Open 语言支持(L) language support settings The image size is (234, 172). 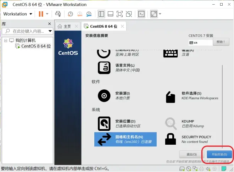point(128,68)
